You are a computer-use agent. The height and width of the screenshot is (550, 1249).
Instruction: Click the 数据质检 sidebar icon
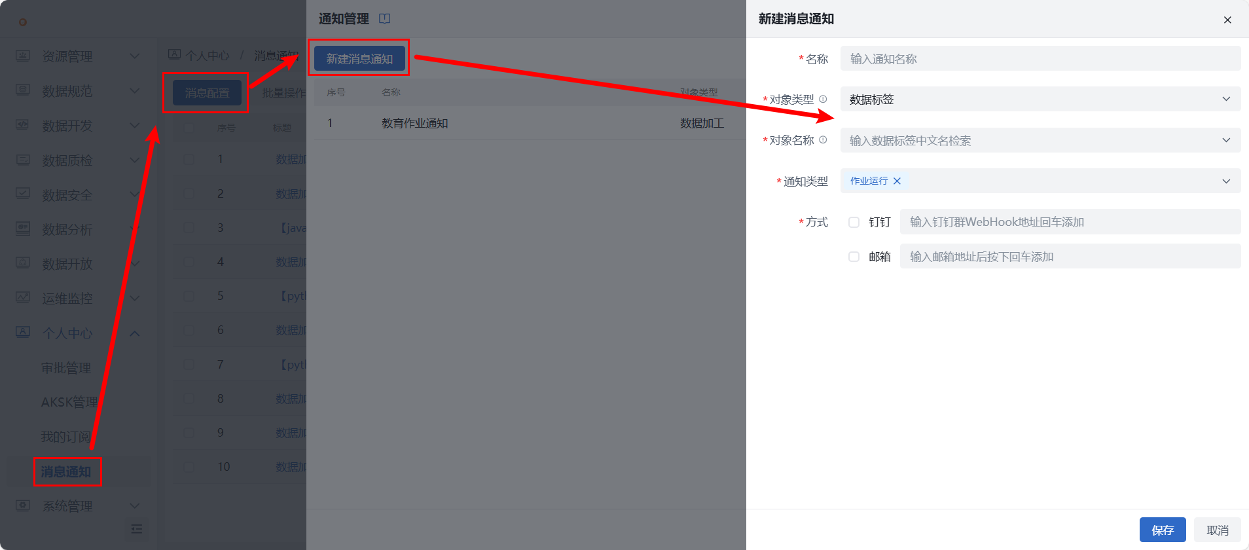(x=23, y=160)
